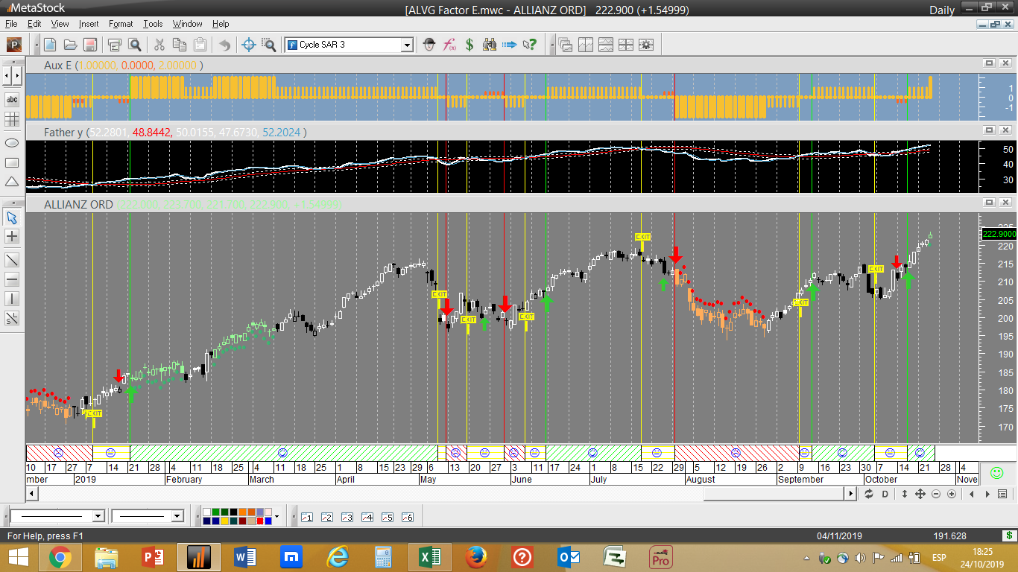Toggle chart layout number 1
This screenshot has height=572, width=1018.
pyautogui.click(x=306, y=517)
